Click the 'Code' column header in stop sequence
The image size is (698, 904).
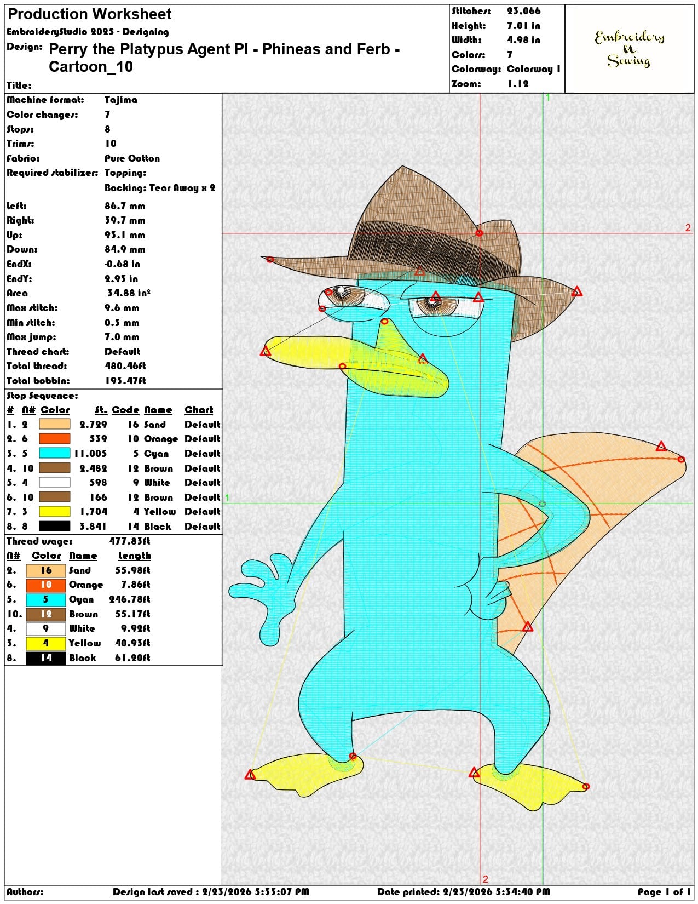click(x=126, y=410)
